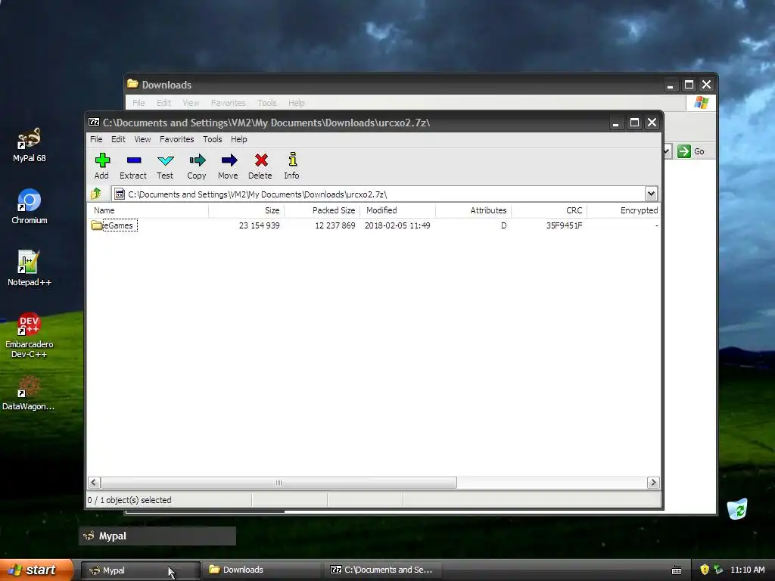Viewport: 775px width, 581px height.
Task: Click the archive icon in the address bar
Action: click(120, 194)
